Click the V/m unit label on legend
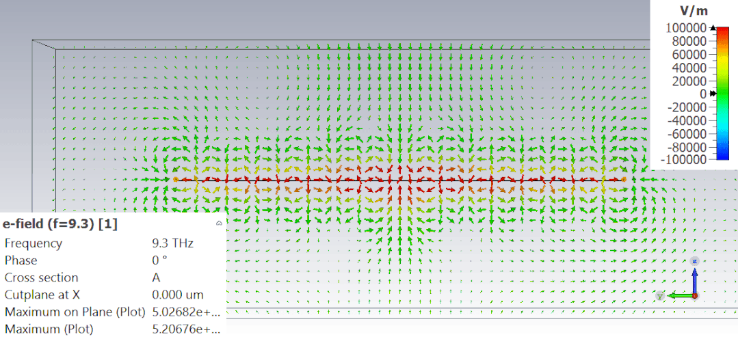738x339 pixels. pyautogui.click(x=694, y=10)
